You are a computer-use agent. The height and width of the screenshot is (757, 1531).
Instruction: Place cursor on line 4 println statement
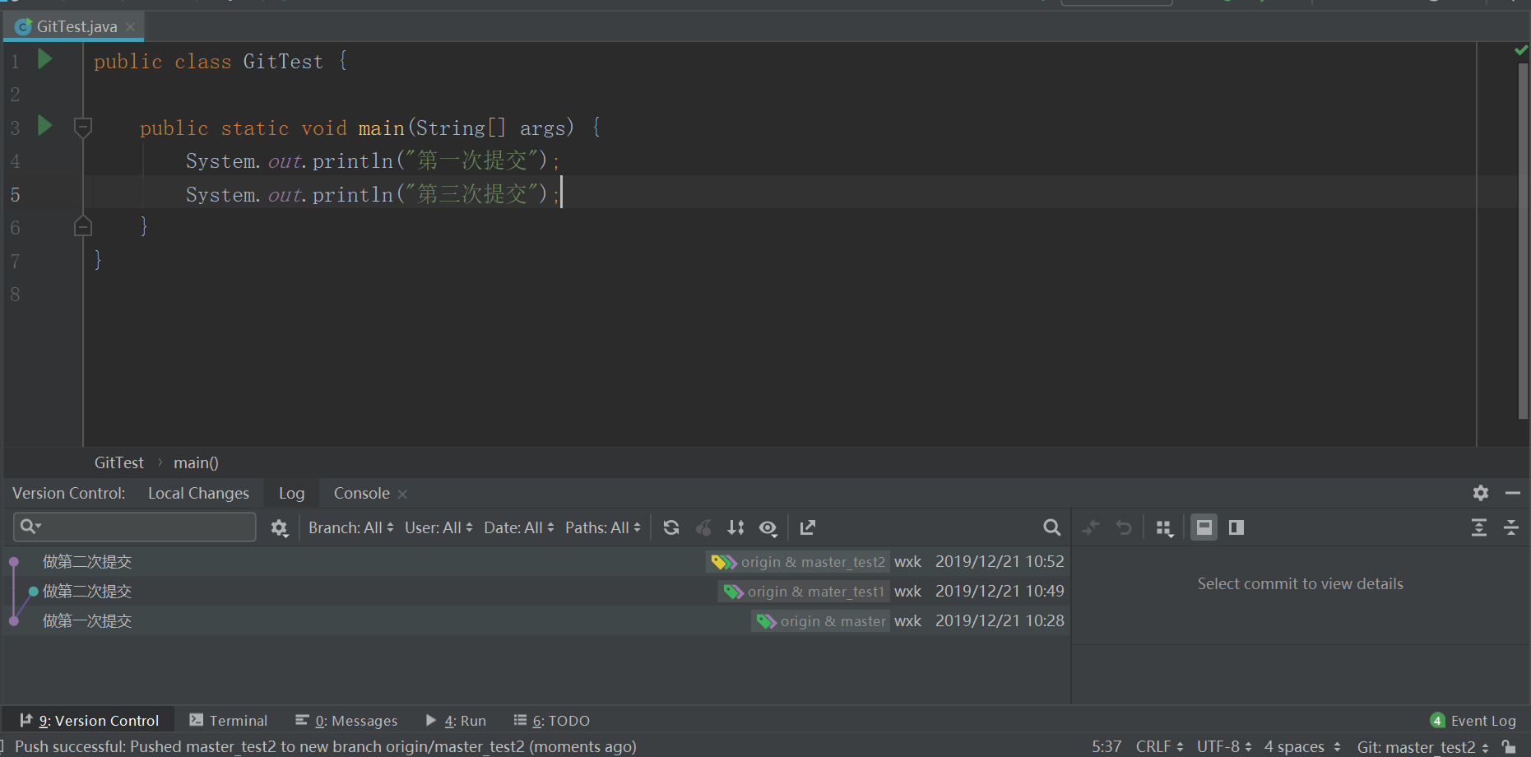pos(372,160)
